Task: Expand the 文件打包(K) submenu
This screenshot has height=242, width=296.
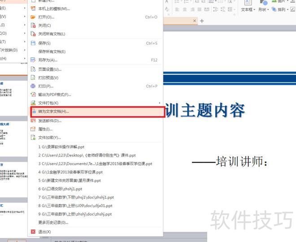Action: (x=160, y=103)
